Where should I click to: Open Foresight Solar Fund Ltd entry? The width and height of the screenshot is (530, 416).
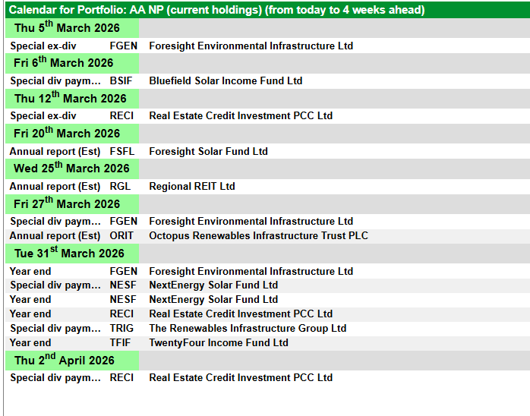point(208,152)
